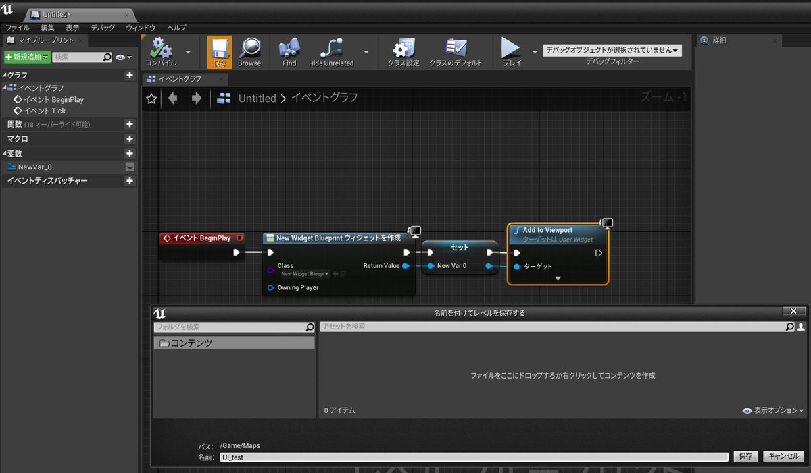Close the save level dialog
Image resolution: width=811 pixels, height=473 pixels.
[x=793, y=311]
